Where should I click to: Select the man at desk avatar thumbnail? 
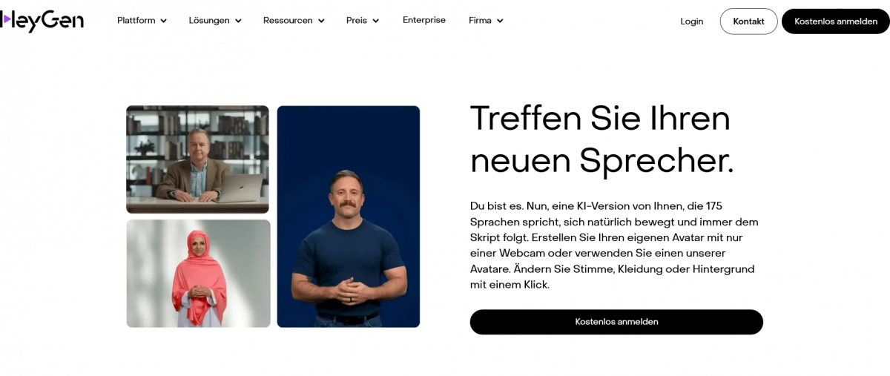[197, 159]
